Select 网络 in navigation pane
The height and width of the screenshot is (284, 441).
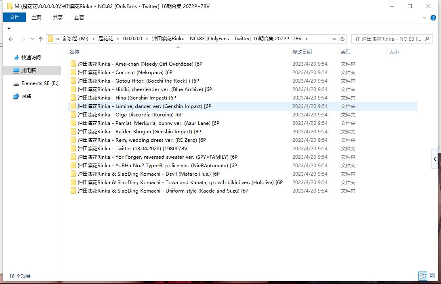point(26,96)
